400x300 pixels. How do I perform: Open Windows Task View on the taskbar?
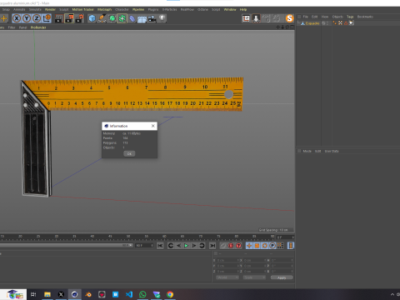[x=33, y=294]
